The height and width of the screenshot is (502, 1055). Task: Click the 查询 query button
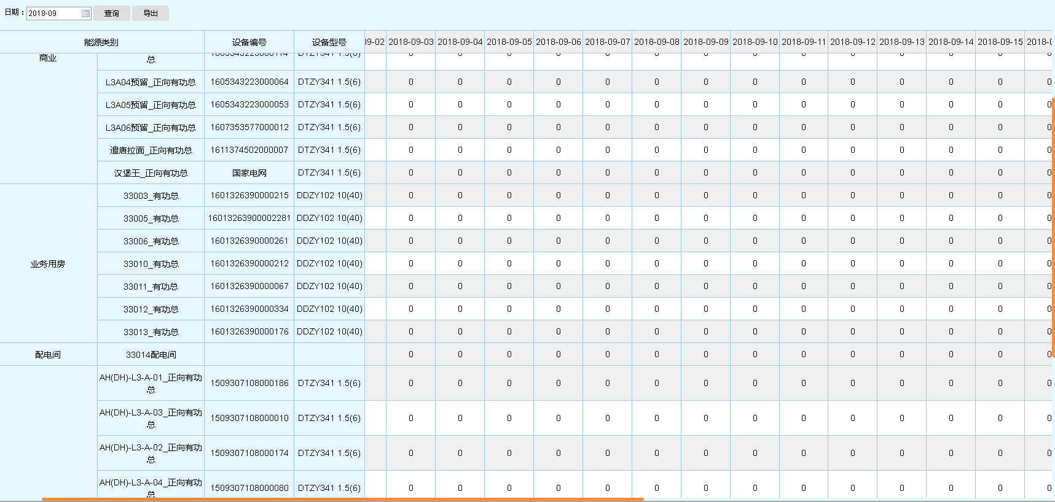112,14
